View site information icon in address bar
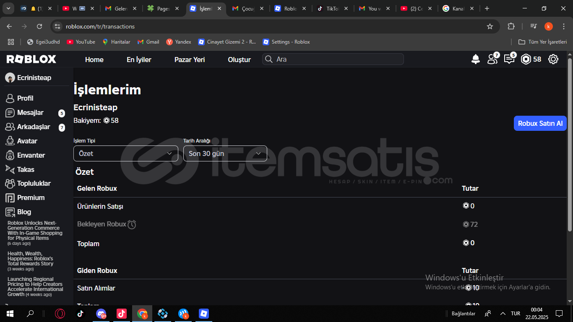This screenshot has width=573, height=322. coord(57,26)
